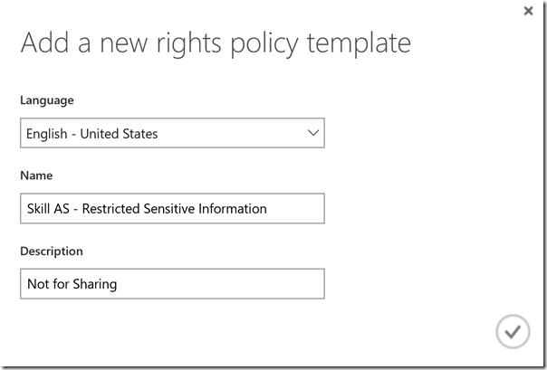The height and width of the screenshot is (370, 547).
Task: Place cursor on the word 'Skill' in Name
Action: point(40,209)
